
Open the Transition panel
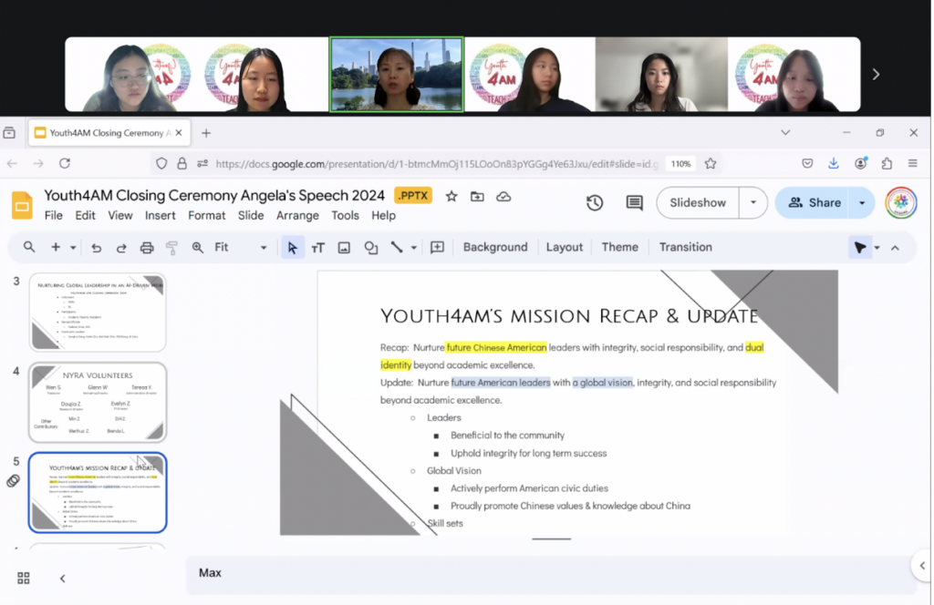click(685, 247)
